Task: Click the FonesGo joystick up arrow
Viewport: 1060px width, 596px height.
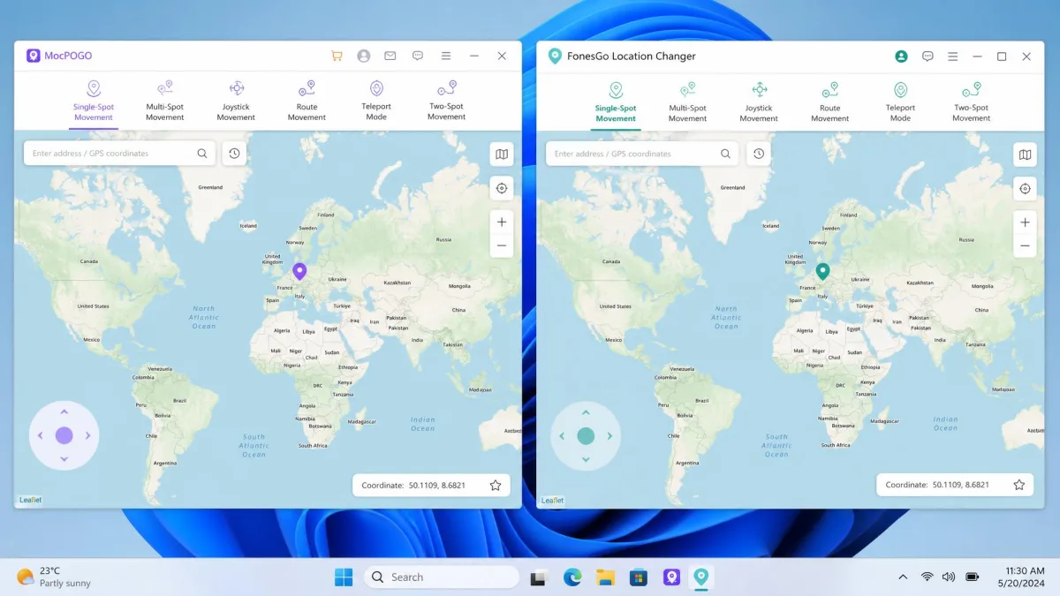Action: [x=586, y=411]
